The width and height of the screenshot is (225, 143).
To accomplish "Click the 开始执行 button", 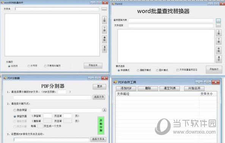I will [214, 70].
